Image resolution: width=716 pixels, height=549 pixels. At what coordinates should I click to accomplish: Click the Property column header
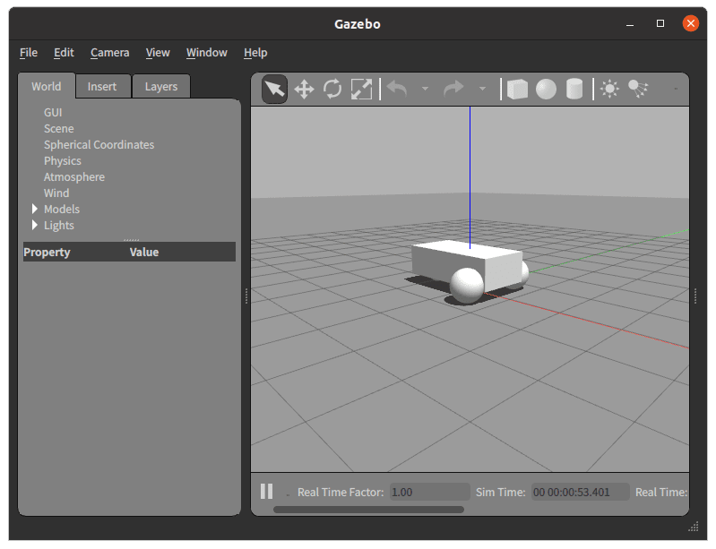point(47,252)
